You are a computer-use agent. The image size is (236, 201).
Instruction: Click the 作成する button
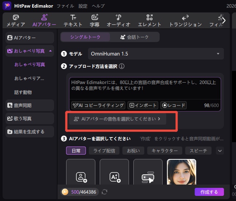[209, 192]
